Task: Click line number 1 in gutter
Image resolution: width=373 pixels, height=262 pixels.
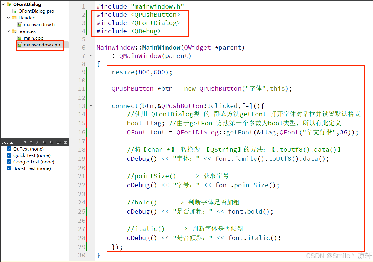Action: [x=83, y=6]
